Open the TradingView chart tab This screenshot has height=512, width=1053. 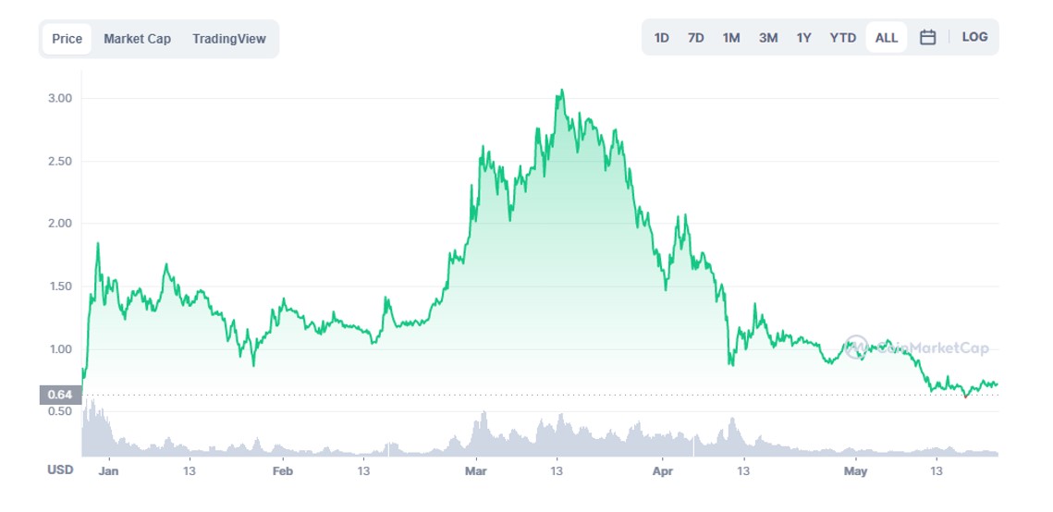coord(228,39)
